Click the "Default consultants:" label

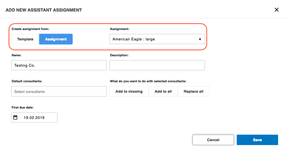[27, 81]
